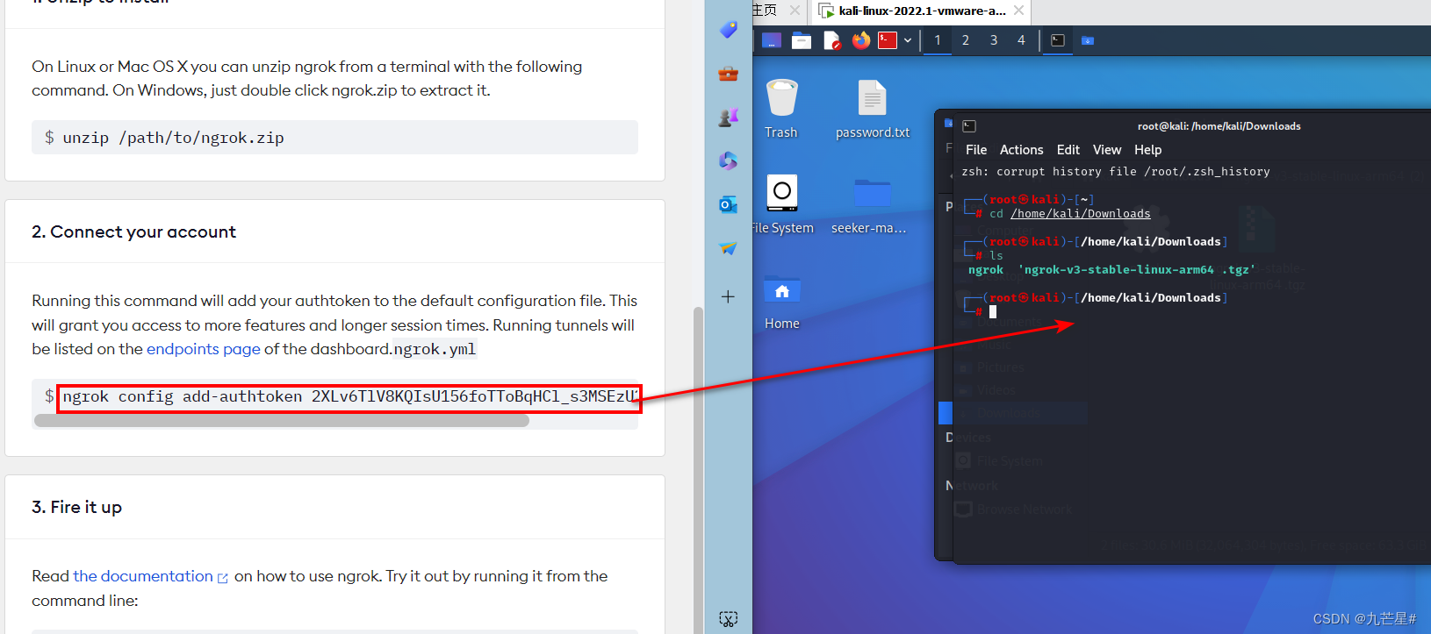Click the 'cd /home/kali/Downloads' line in terminal
Viewport: 1431px width, 634px height.
point(1069,214)
